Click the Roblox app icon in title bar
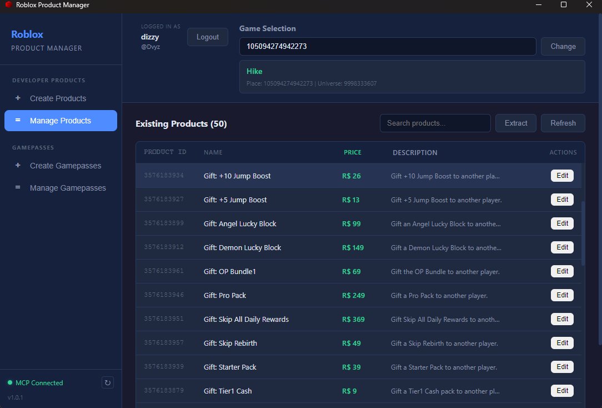Viewport: 602px width, 408px height. pyautogui.click(x=8, y=4)
